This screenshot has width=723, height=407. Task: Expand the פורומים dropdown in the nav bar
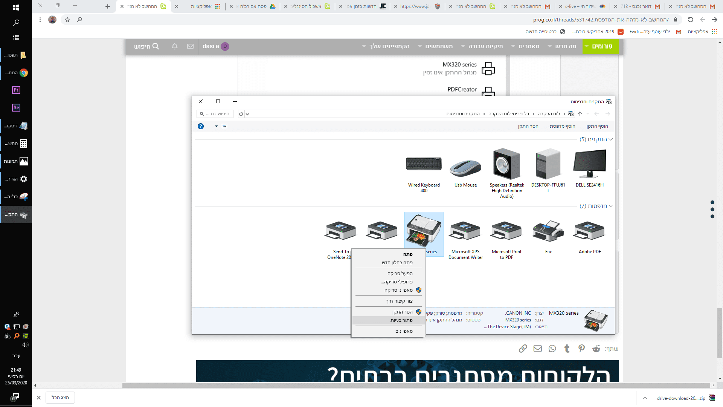(600, 46)
